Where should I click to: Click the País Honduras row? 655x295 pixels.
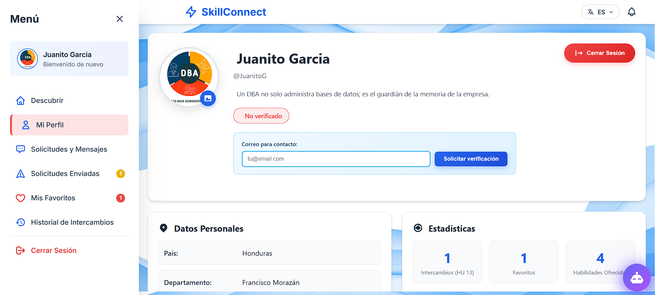click(x=269, y=253)
